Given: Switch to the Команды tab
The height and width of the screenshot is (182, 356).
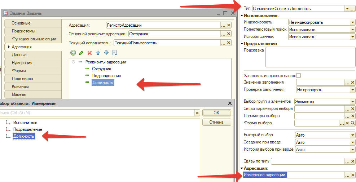Looking at the screenshot, I should [x=33, y=87].
